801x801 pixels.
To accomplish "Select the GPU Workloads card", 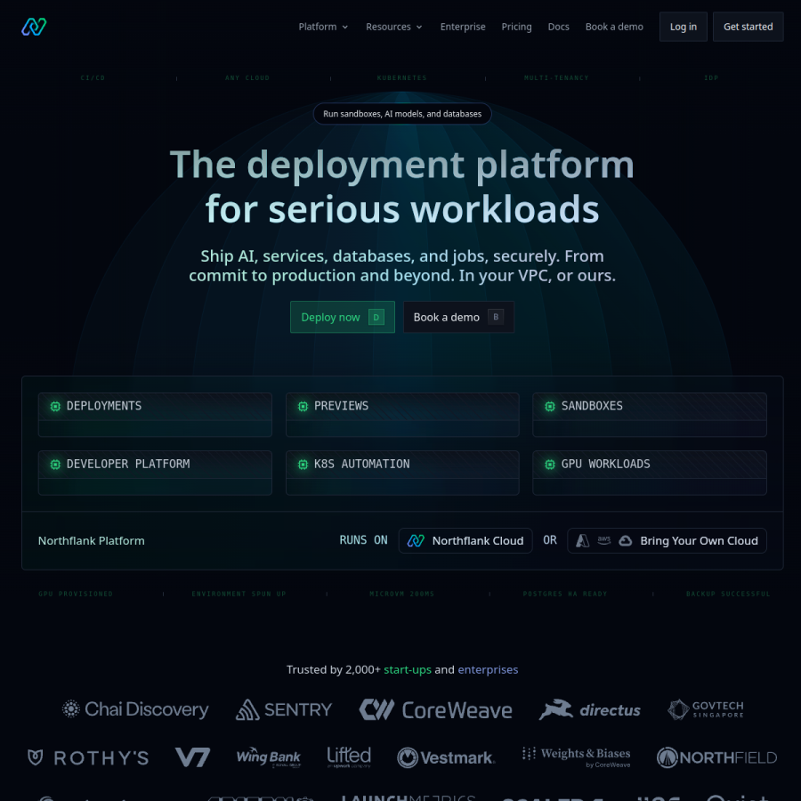I will pos(650,473).
